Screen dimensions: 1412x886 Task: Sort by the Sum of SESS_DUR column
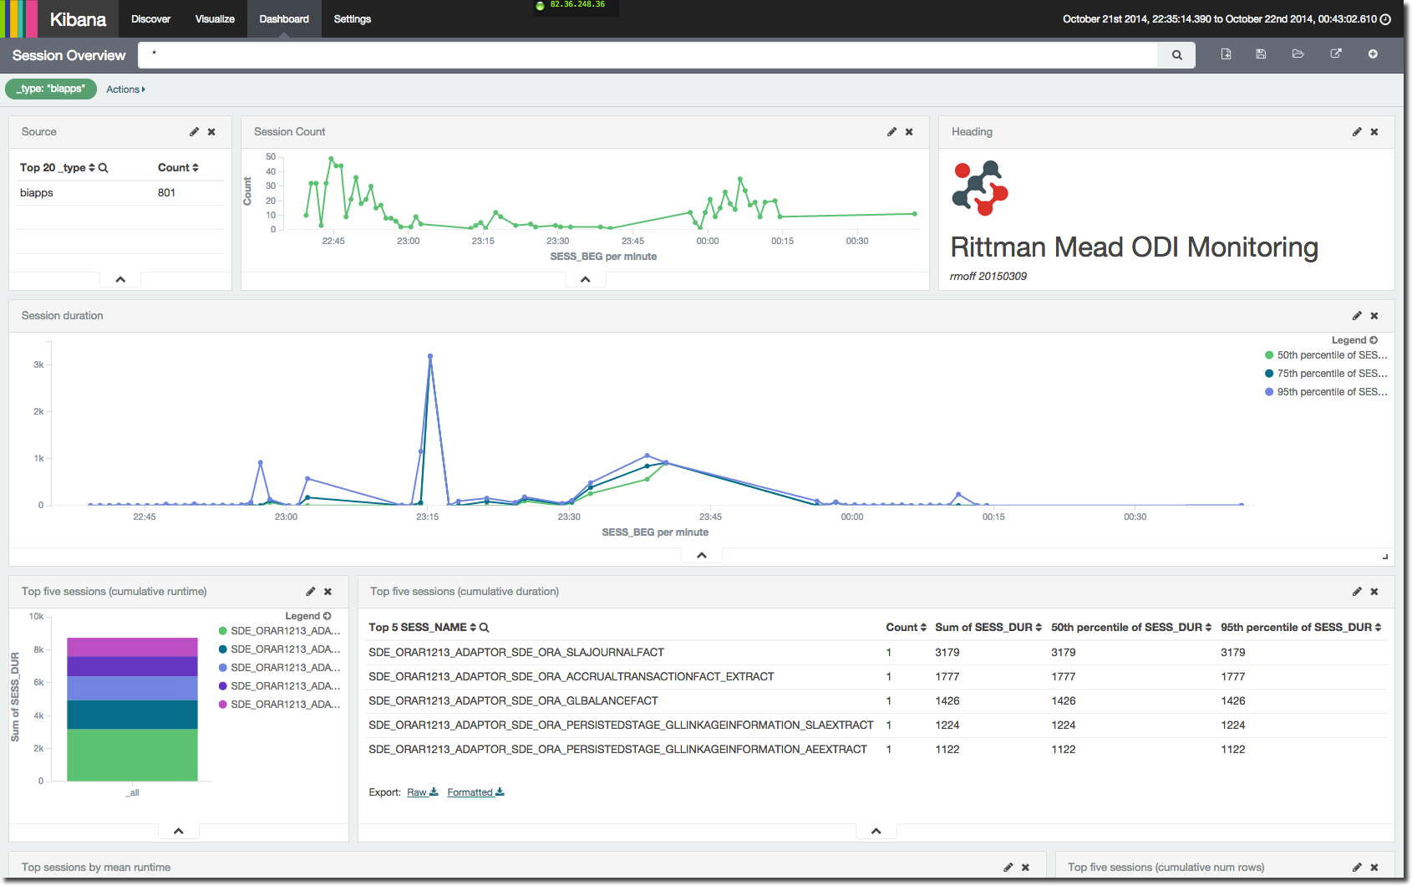coord(988,628)
